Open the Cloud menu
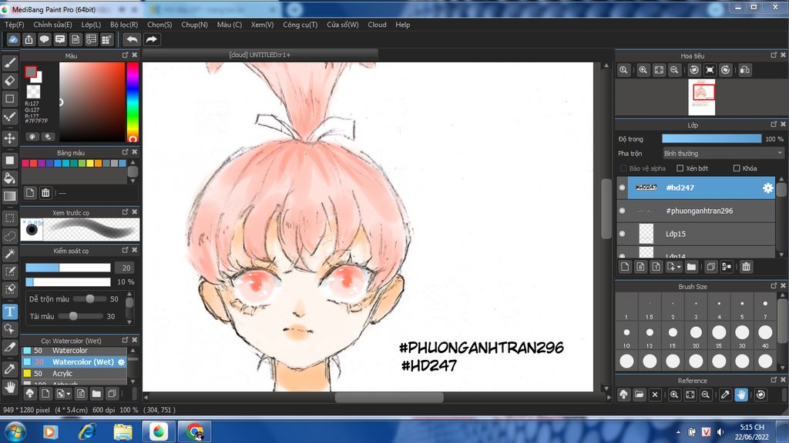The width and height of the screenshot is (789, 443). [377, 25]
